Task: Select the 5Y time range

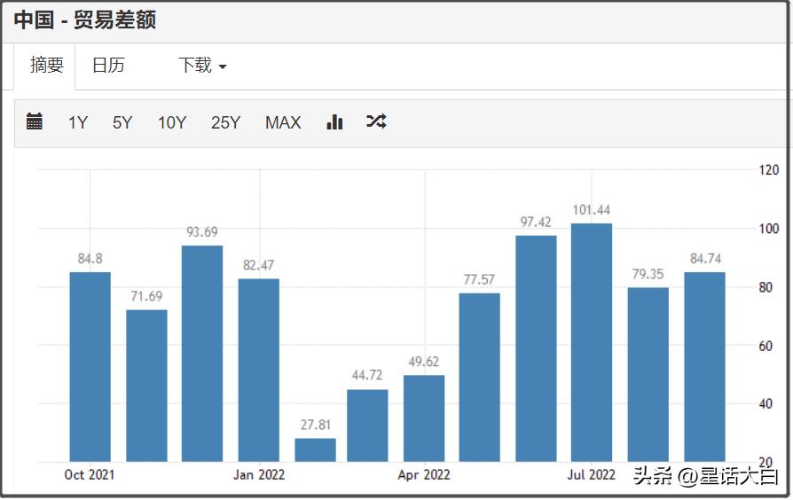Action: coord(122,123)
